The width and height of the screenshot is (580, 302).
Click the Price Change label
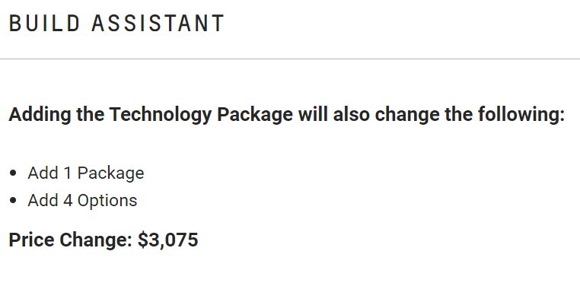tap(70, 240)
